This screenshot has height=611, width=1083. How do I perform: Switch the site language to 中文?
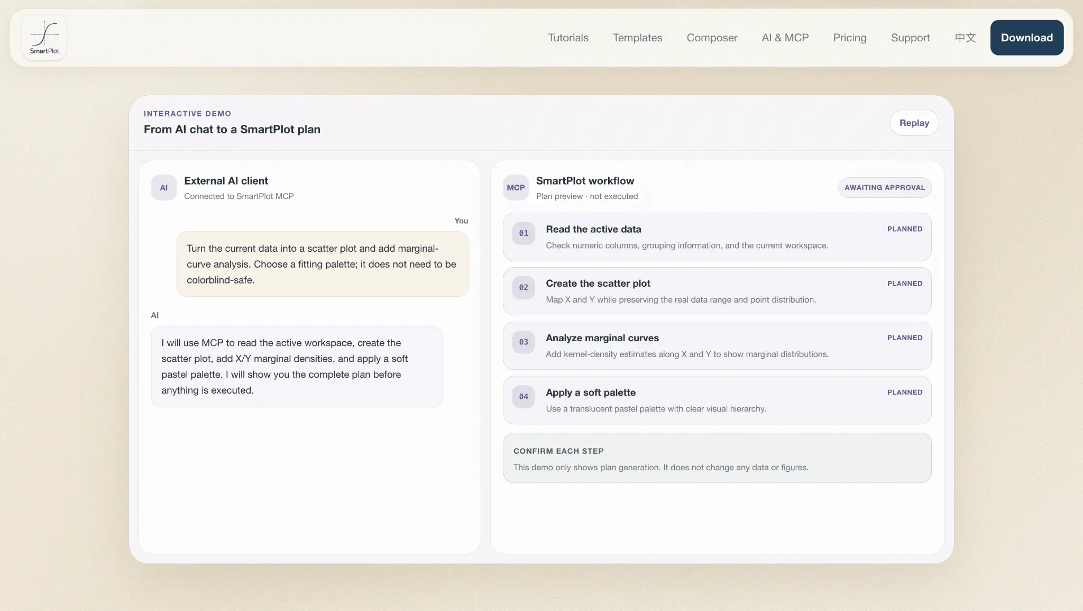coord(965,38)
